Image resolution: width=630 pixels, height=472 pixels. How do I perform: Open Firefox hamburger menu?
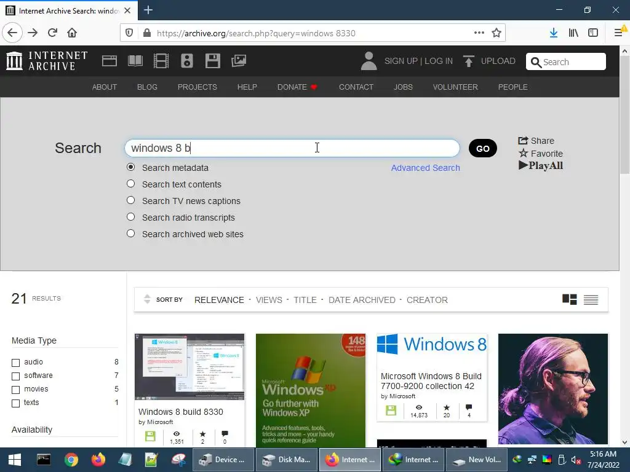pyautogui.click(x=619, y=33)
